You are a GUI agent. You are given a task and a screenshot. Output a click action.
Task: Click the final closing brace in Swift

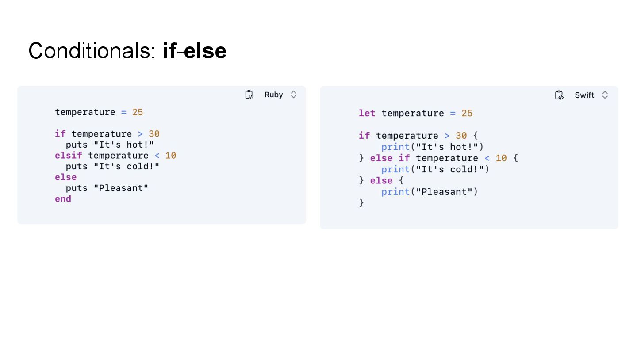(361, 203)
